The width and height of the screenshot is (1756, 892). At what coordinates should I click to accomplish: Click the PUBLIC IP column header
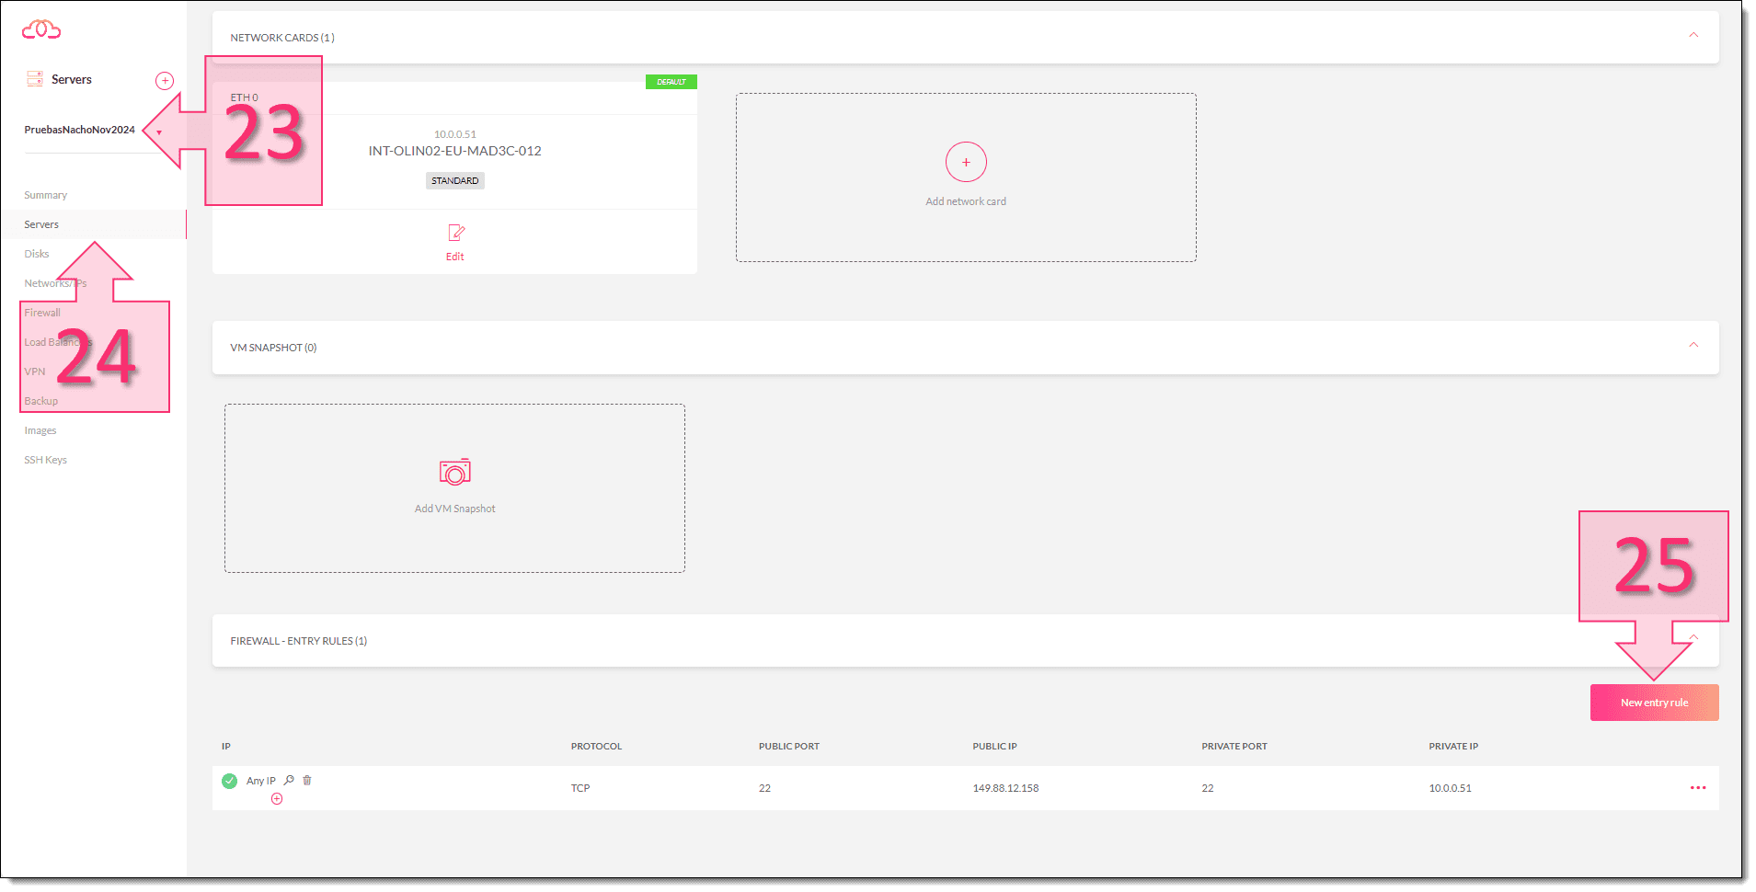pos(995,746)
